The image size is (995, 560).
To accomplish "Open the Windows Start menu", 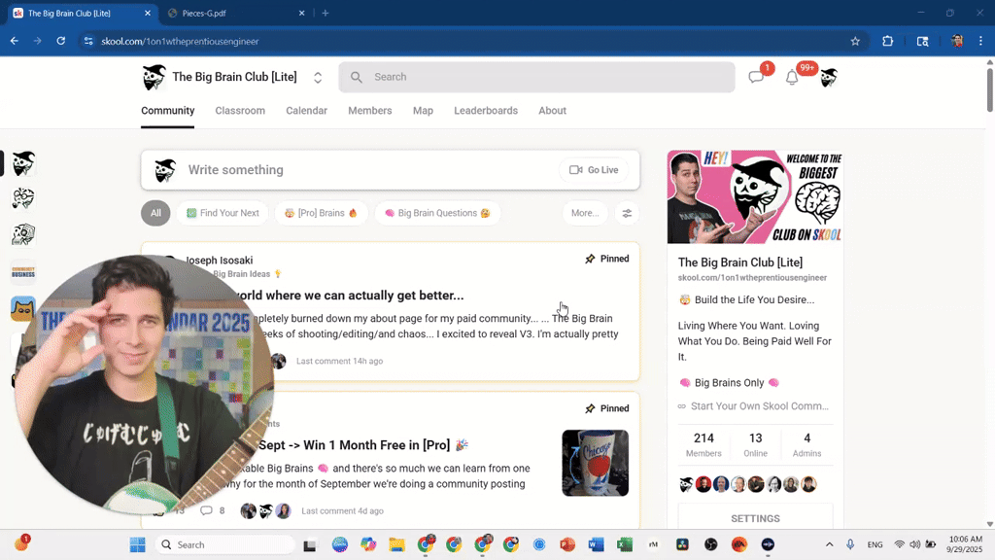I will click(x=138, y=544).
